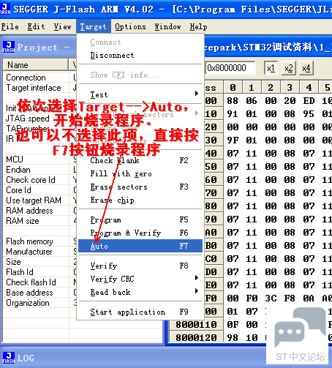
Task: Click address row 8000120 in hex view
Action: point(196,338)
